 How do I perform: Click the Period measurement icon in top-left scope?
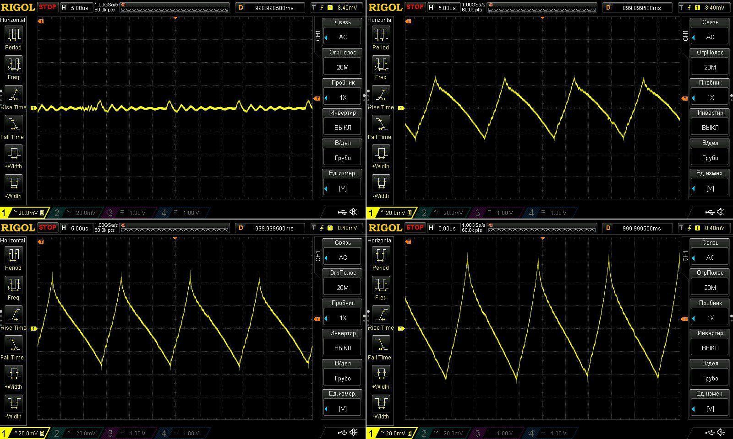click(x=13, y=36)
